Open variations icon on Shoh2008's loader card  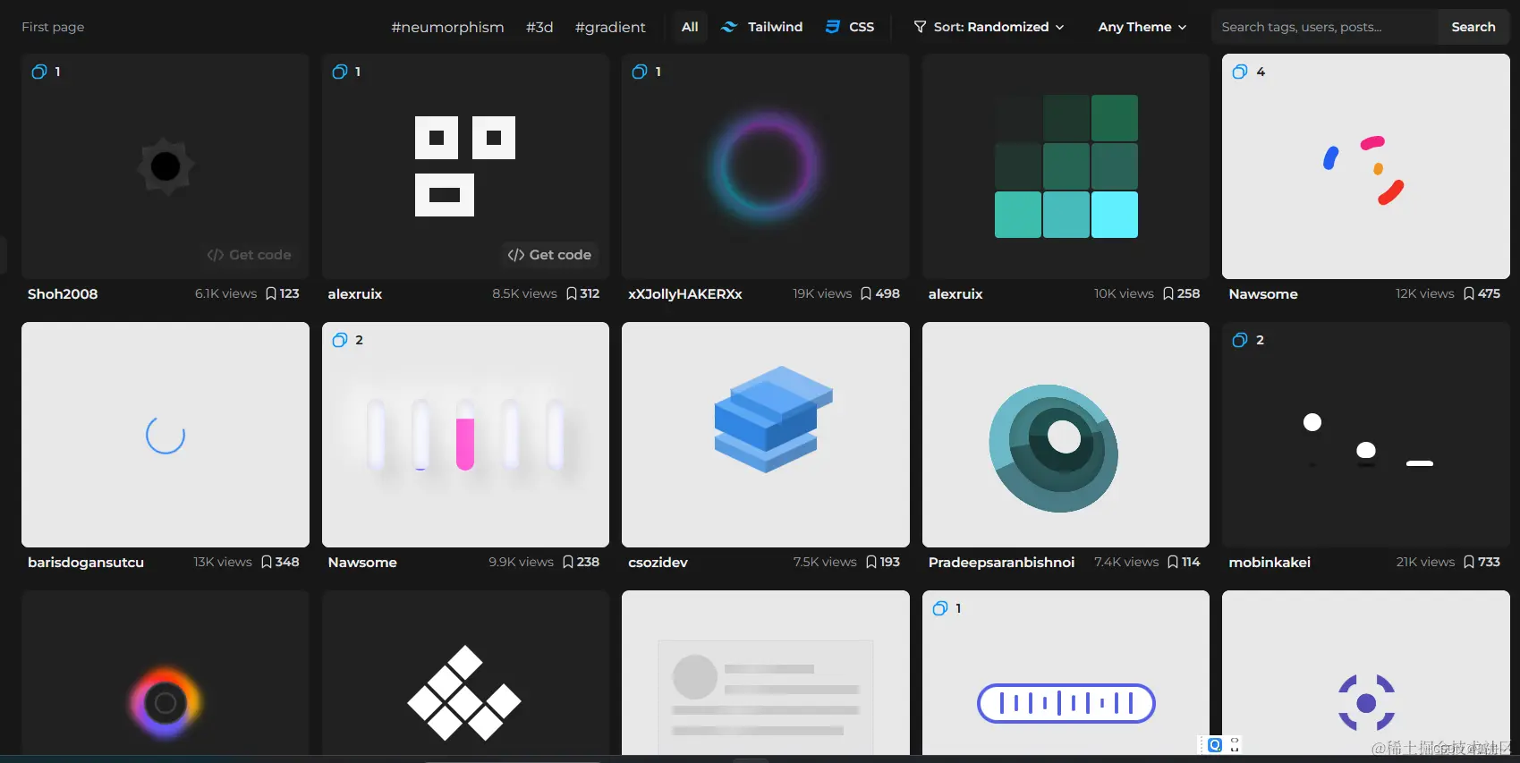pos(38,72)
